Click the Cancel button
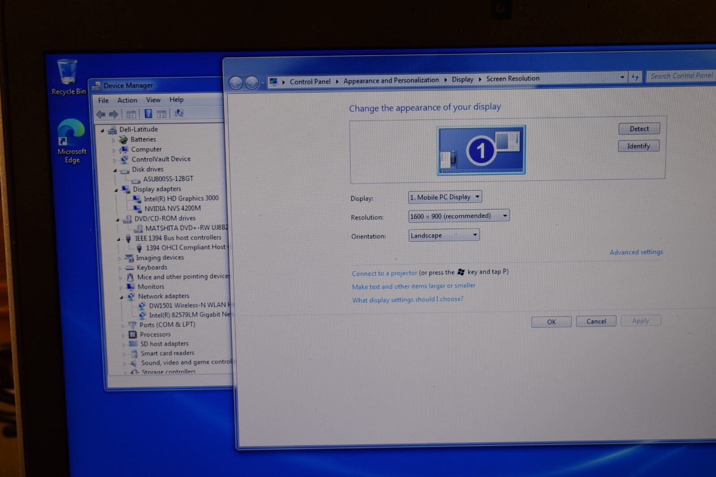This screenshot has height=477, width=716. pyautogui.click(x=596, y=321)
